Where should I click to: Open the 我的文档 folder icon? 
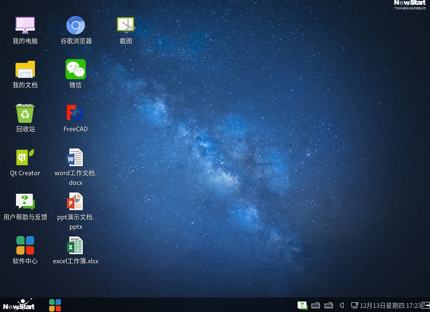tap(25, 74)
